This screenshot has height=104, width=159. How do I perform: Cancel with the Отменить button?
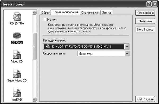[145, 21]
